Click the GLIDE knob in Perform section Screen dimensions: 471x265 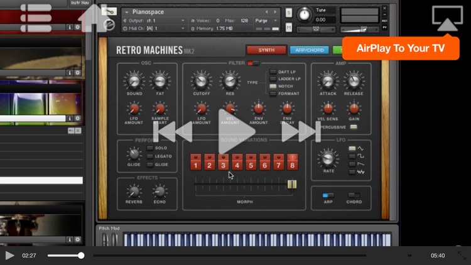[x=134, y=154]
